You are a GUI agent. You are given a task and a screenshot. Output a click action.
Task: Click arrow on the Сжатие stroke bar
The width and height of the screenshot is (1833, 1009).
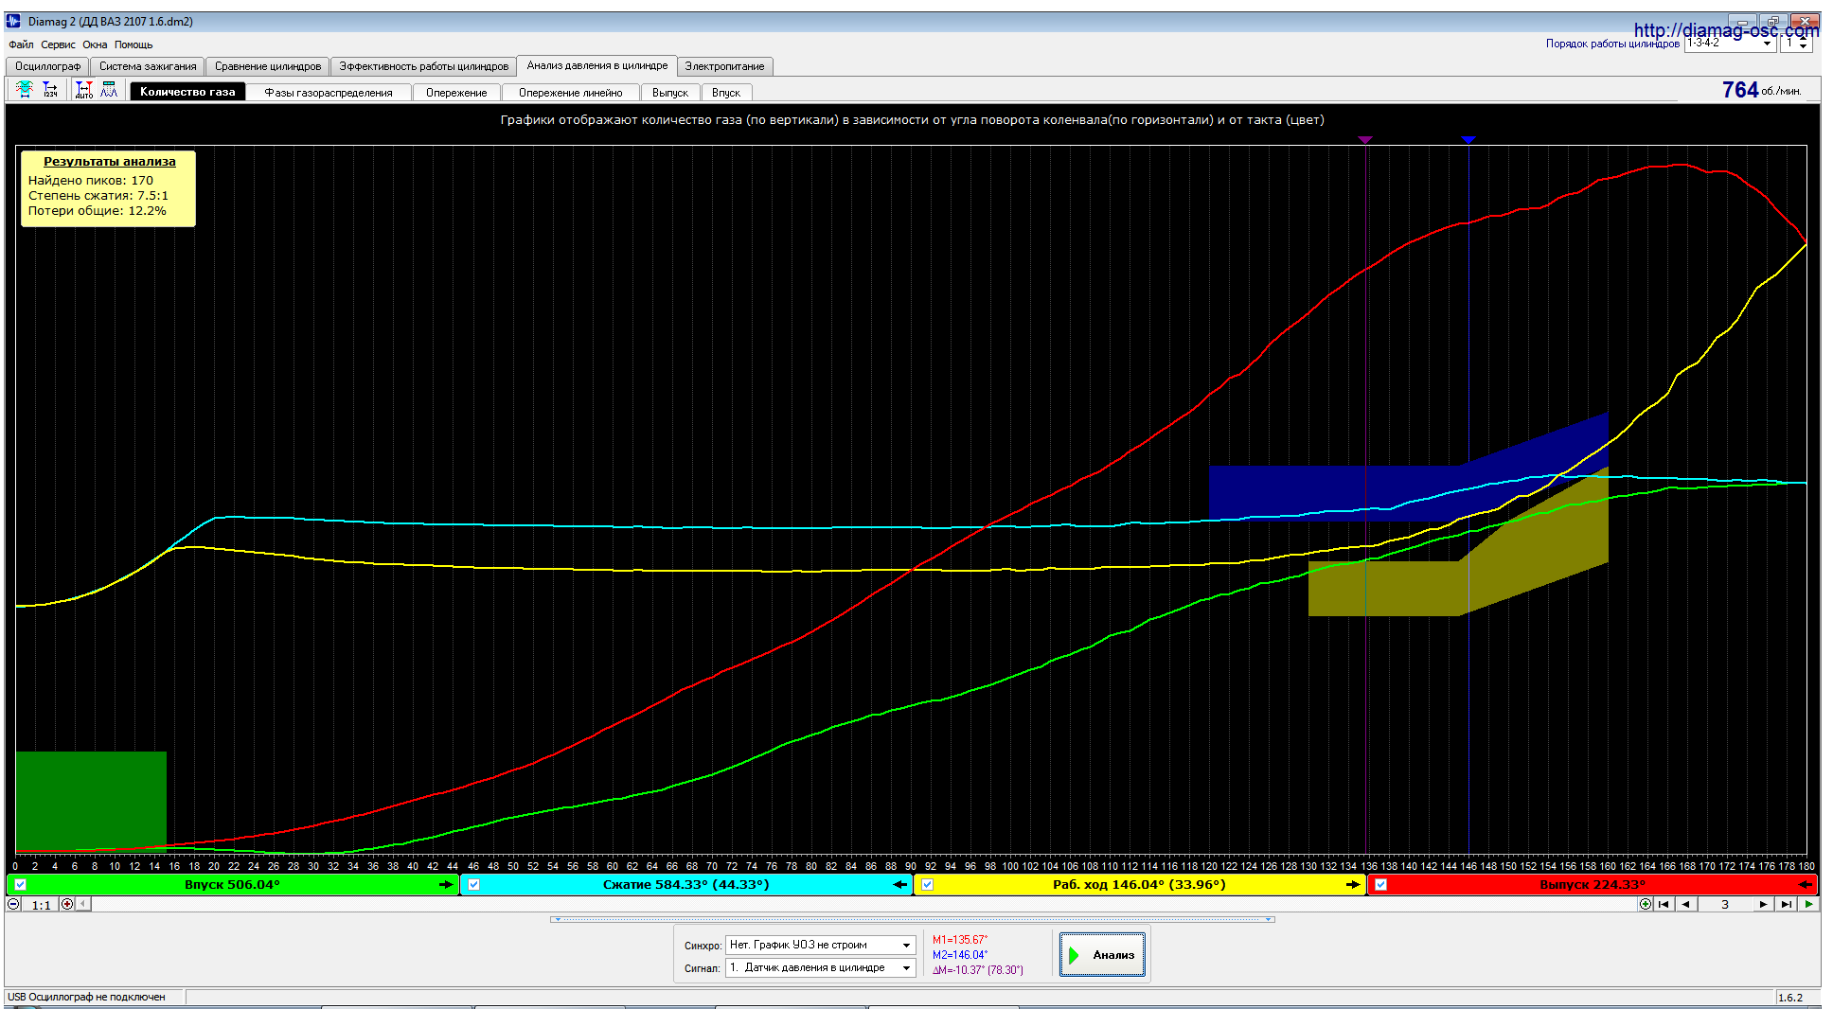(900, 885)
